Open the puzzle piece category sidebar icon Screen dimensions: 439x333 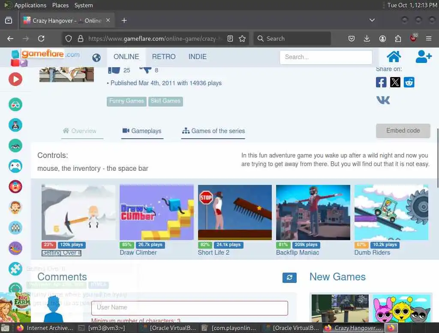[15, 269]
